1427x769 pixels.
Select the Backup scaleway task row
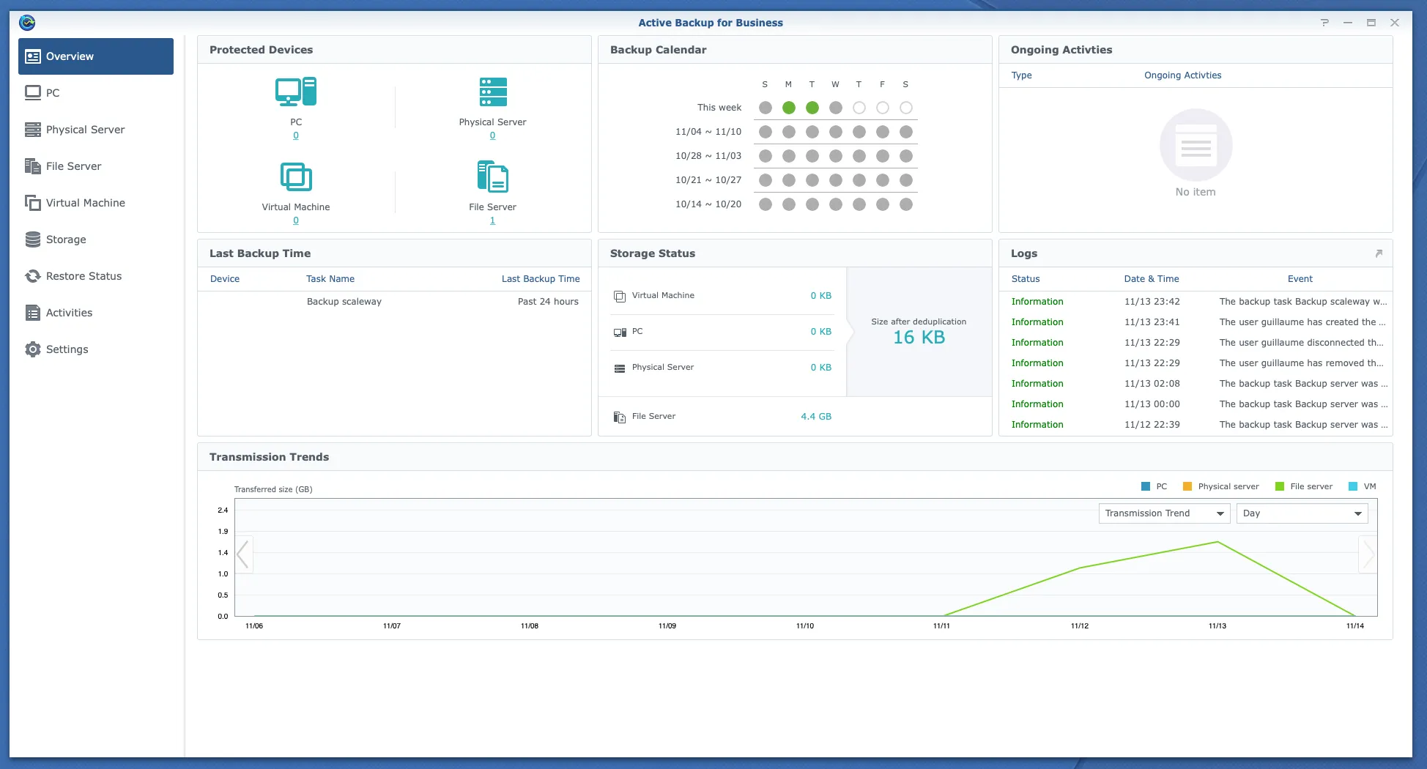pyautogui.click(x=394, y=302)
